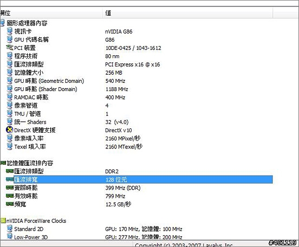Click icon of GPU 時脈 (Geometric Domain)
The width and height of the screenshot is (299, 247).
pos(10,81)
